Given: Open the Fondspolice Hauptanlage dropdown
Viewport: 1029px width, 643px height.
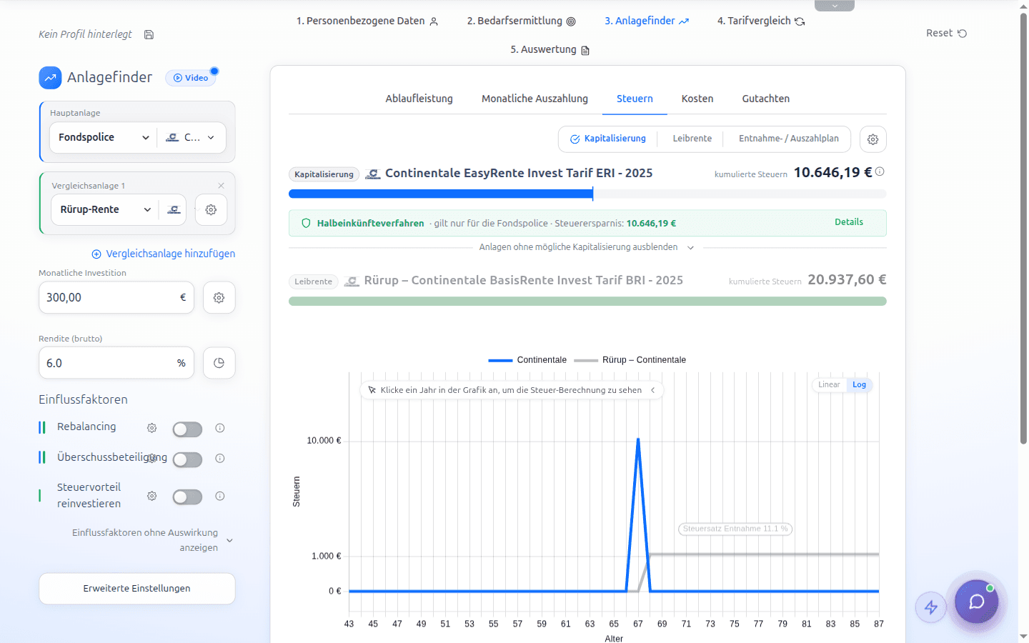Looking at the screenshot, I should click(104, 137).
